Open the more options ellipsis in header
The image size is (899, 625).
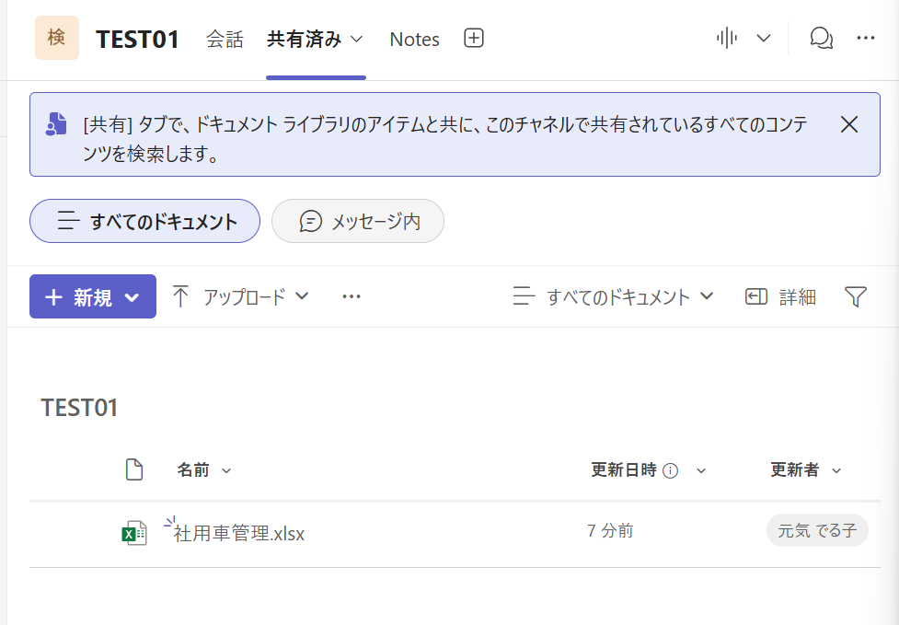(x=865, y=38)
